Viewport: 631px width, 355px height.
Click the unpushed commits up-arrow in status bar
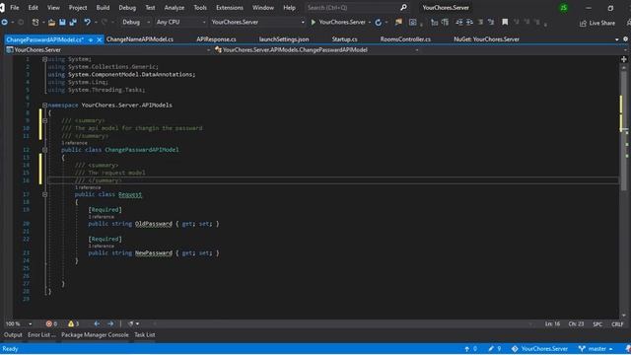click(x=466, y=348)
